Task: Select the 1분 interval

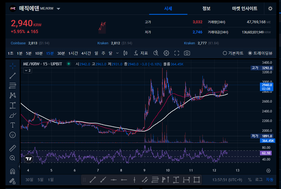Action: pos(19,53)
